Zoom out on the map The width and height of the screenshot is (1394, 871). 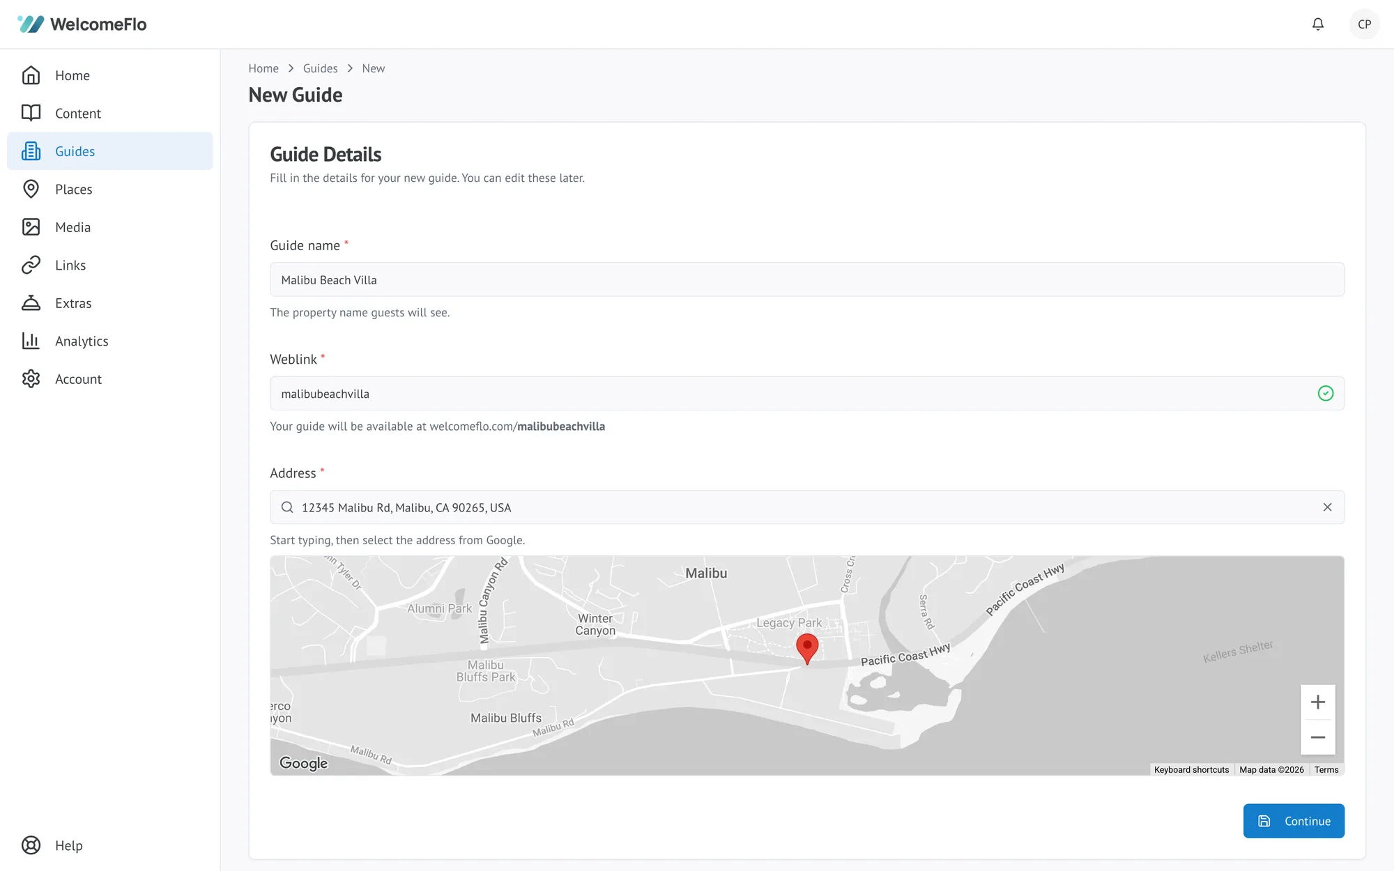tap(1317, 737)
